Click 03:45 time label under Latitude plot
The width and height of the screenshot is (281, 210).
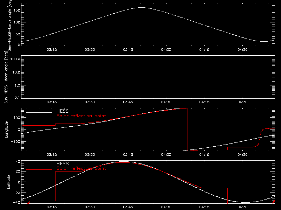pyautogui.click(x=128, y=207)
